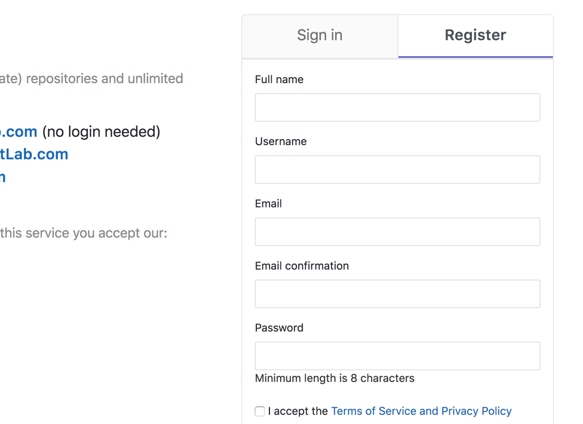Focus the Username text box
Viewport: 583px width, 424px height.
[x=397, y=170]
